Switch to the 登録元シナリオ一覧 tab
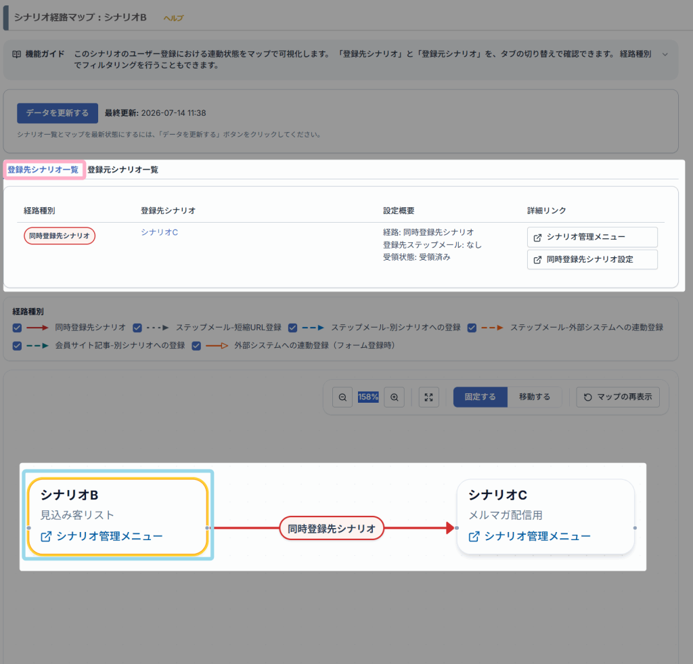The height and width of the screenshot is (664, 693). point(123,170)
